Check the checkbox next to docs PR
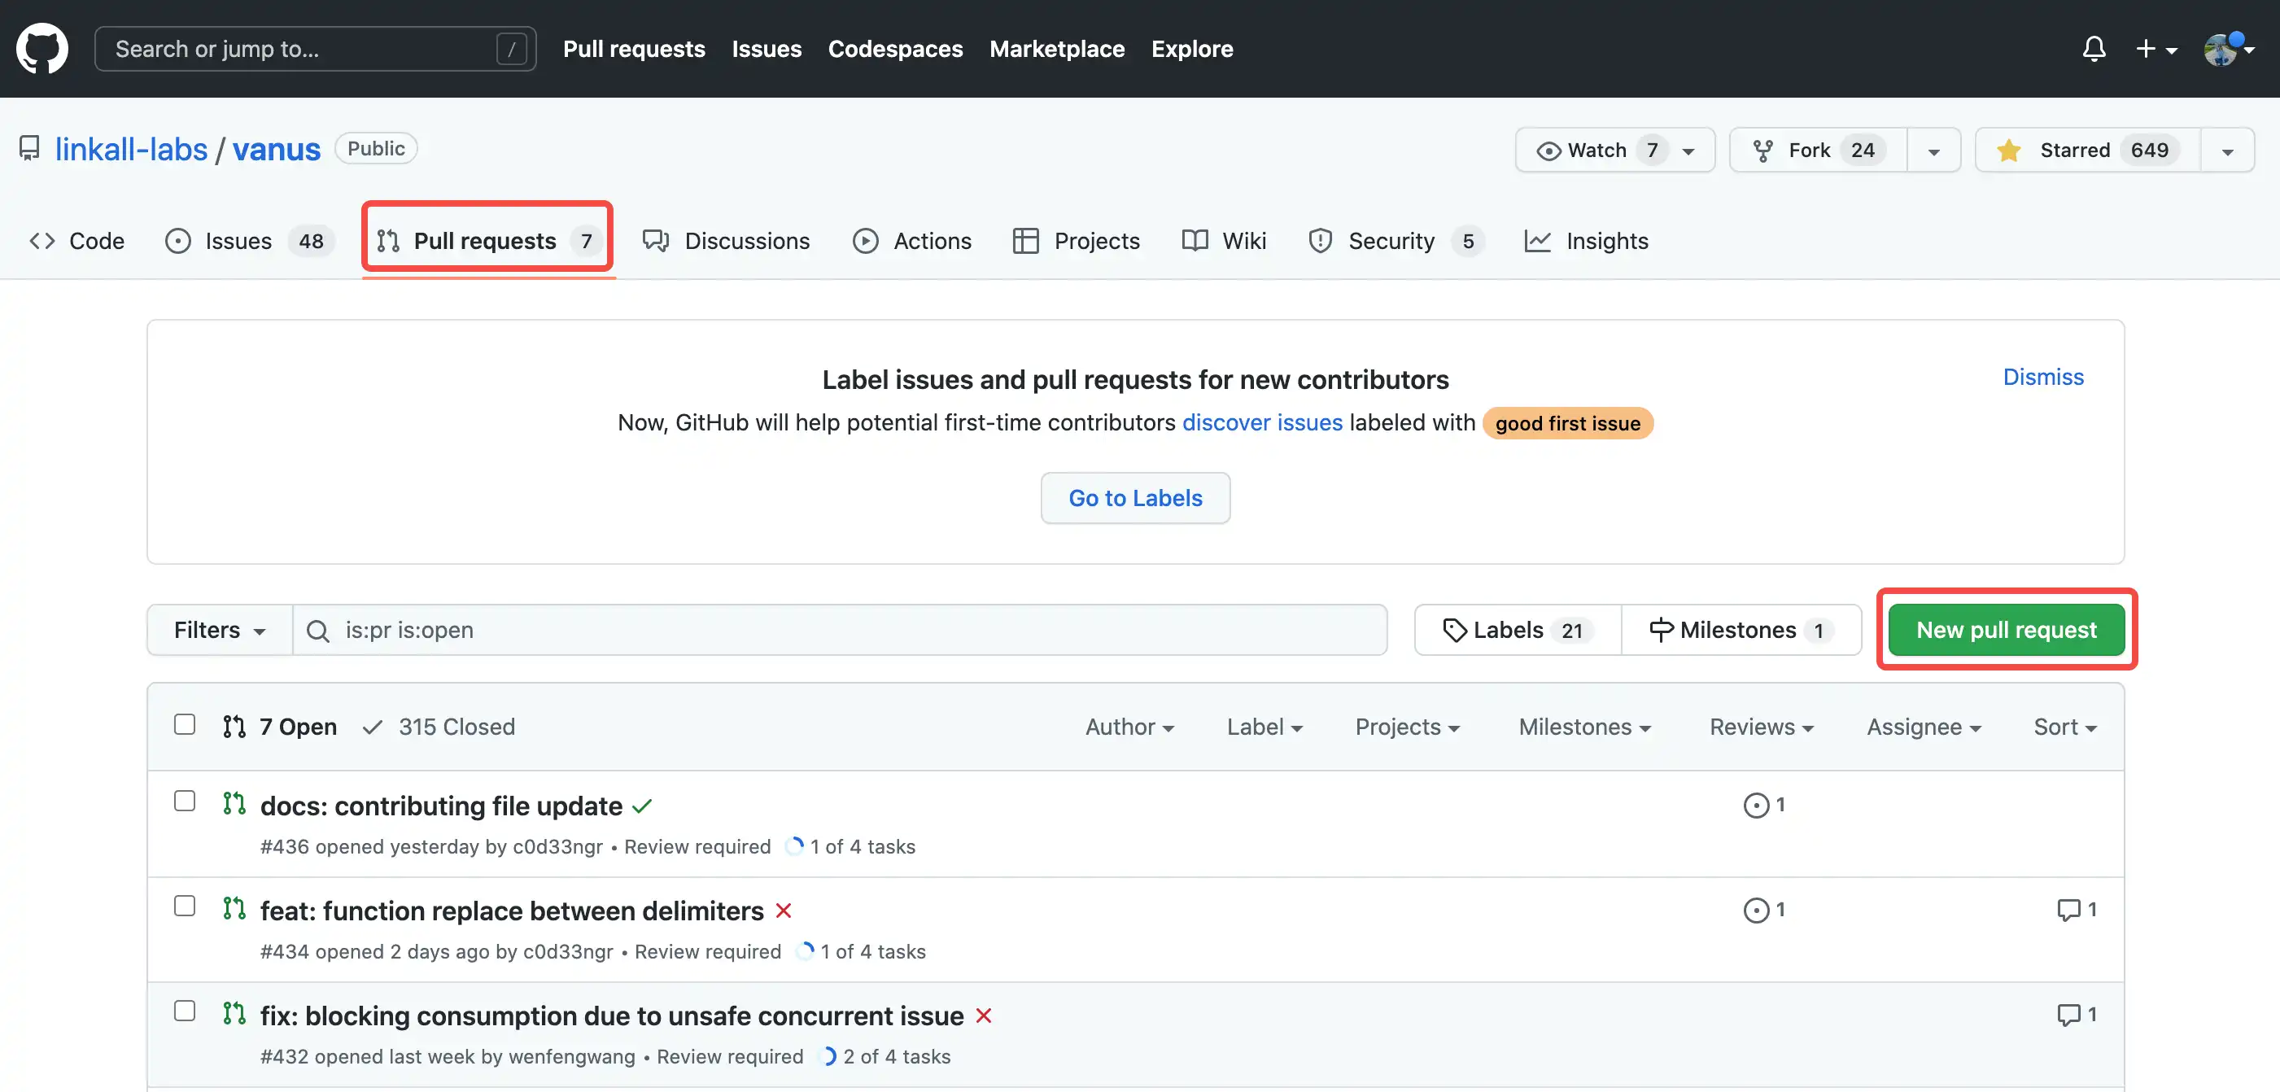The height and width of the screenshot is (1092, 2280). pyautogui.click(x=185, y=802)
